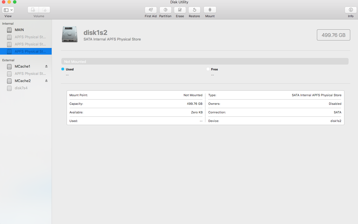Click the Type value in the details table

click(317, 95)
